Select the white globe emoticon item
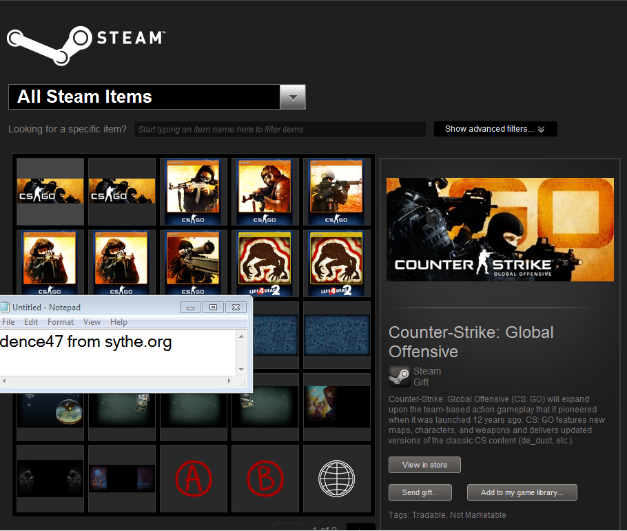Viewport: 627px width, 531px height. coord(337,478)
